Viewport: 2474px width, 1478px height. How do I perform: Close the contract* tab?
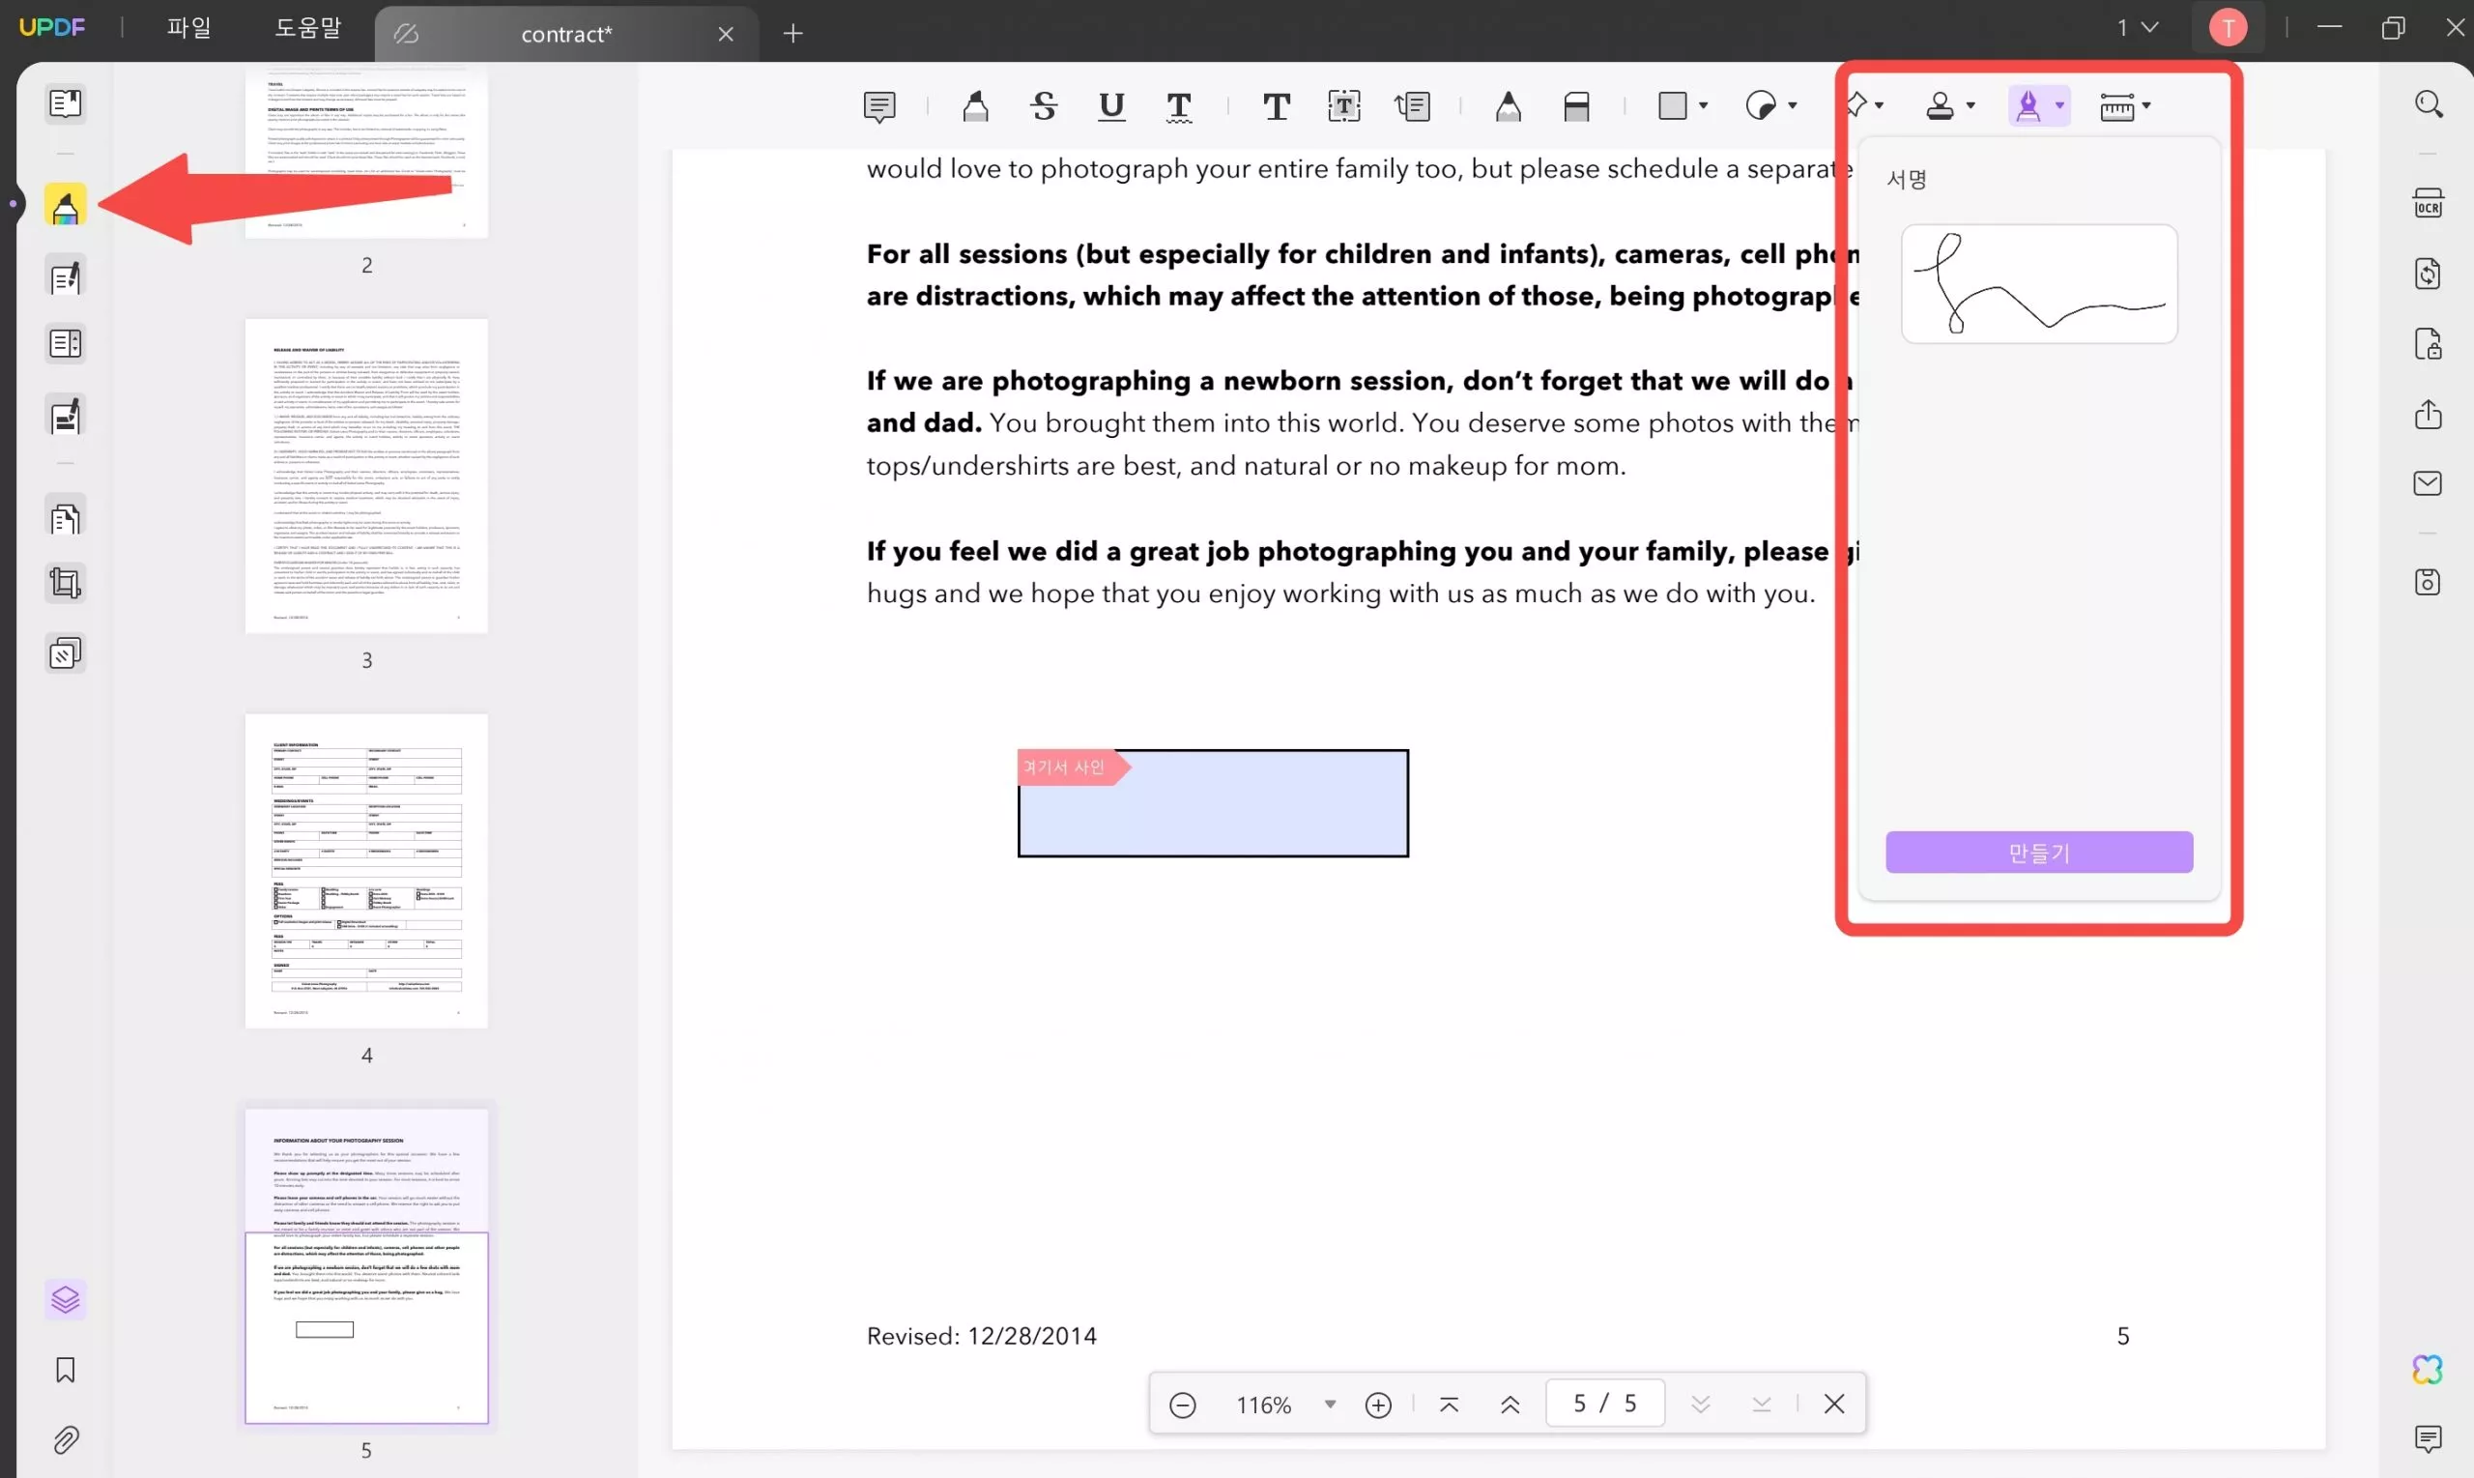pos(726,35)
